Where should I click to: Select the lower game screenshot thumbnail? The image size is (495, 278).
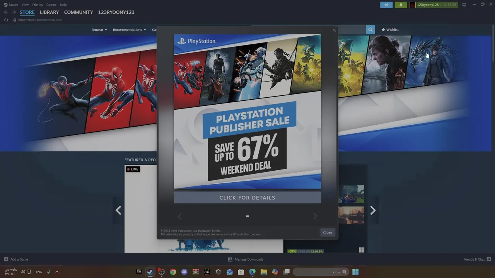pyautogui.click(x=352, y=215)
